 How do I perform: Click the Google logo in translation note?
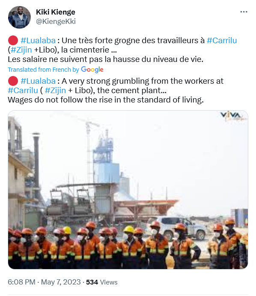[x=92, y=70]
